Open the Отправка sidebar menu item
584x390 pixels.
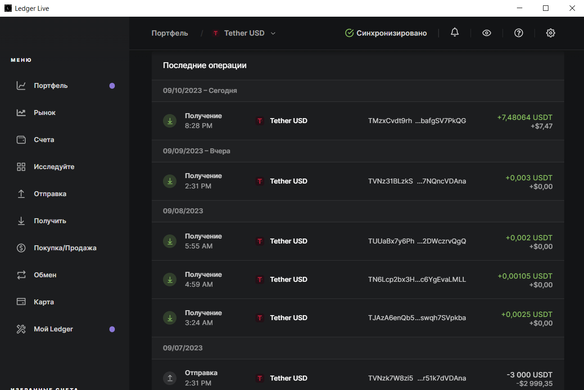pyautogui.click(x=64, y=194)
